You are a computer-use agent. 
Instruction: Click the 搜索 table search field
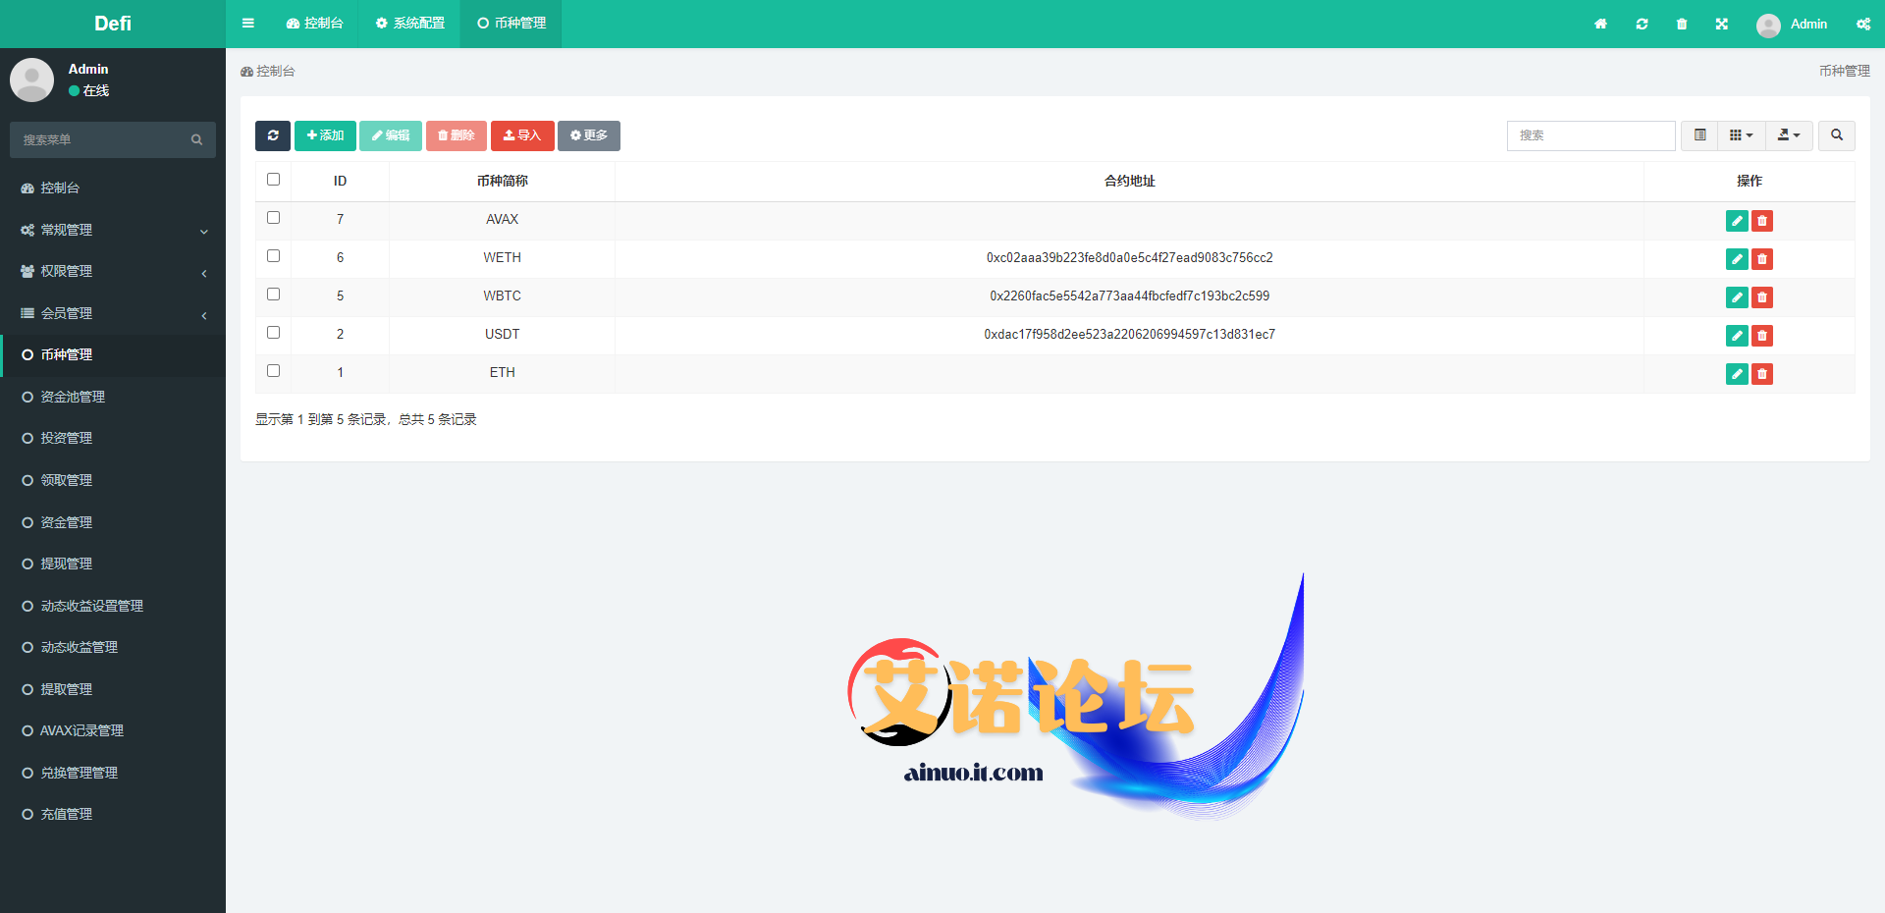[x=1590, y=135]
